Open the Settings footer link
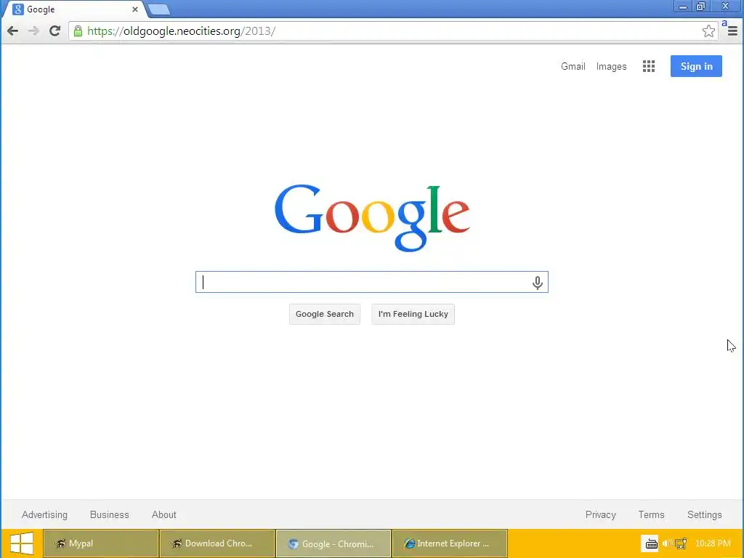The image size is (744, 558). point(704,515)
